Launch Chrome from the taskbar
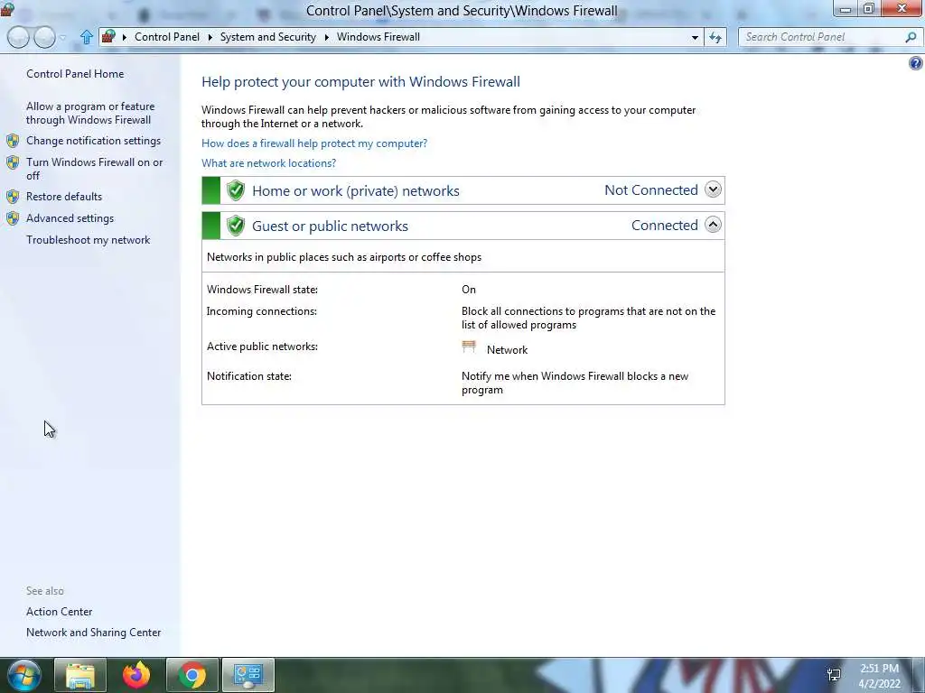 [192, 675]
